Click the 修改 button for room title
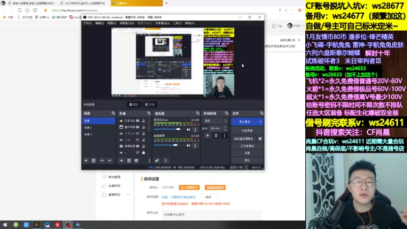Viewport: 407px width, 229px height. [208, 197]
